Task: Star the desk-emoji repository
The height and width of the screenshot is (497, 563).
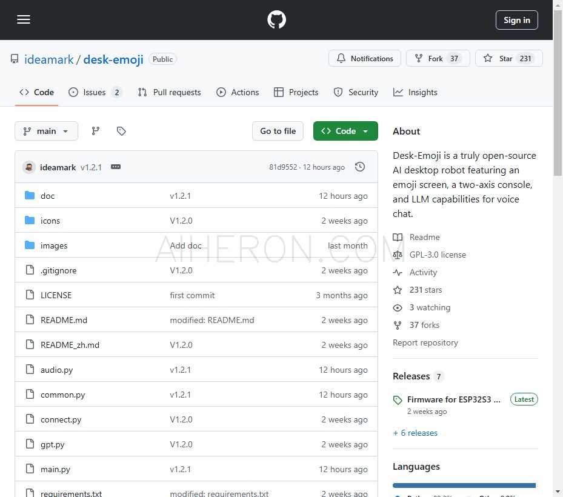Action: point(508,59)
